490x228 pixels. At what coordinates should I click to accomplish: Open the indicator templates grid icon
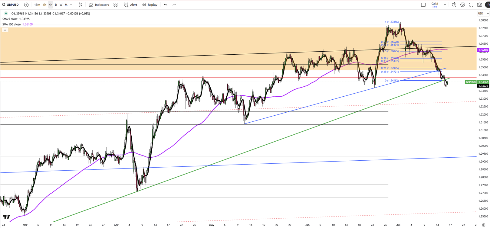pos(116,5)
